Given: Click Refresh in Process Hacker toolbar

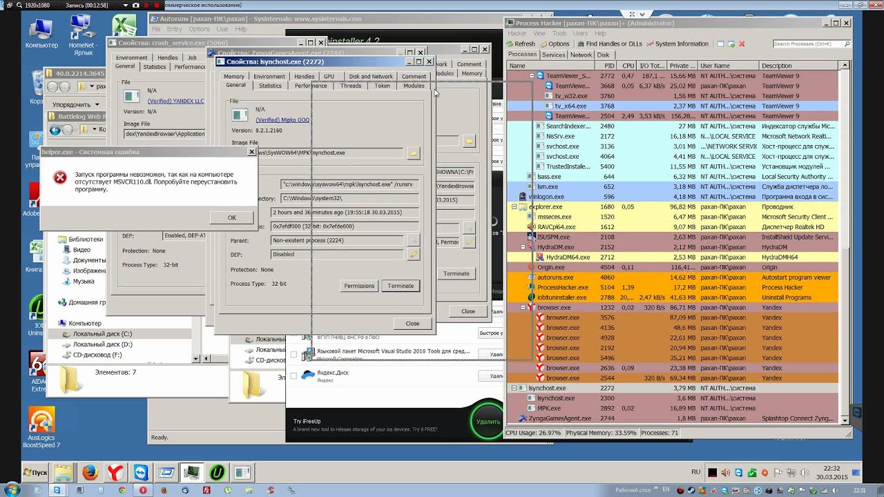Looking at the screenshot, I should tap(519, 43).
